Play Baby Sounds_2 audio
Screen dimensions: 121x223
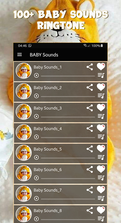[x=37, y=96]
